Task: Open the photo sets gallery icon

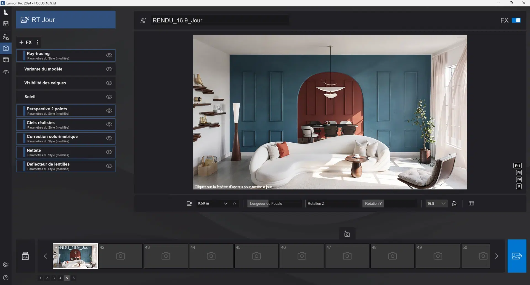Action: (25, 256)
